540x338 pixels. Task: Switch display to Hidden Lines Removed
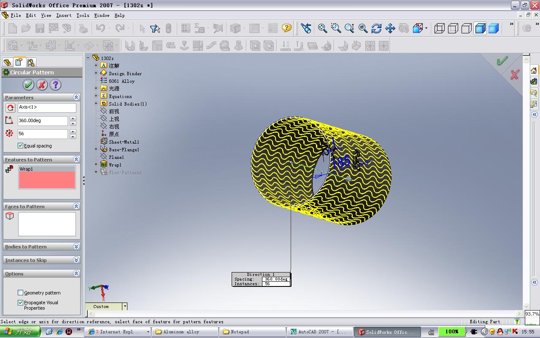point(467,28)
